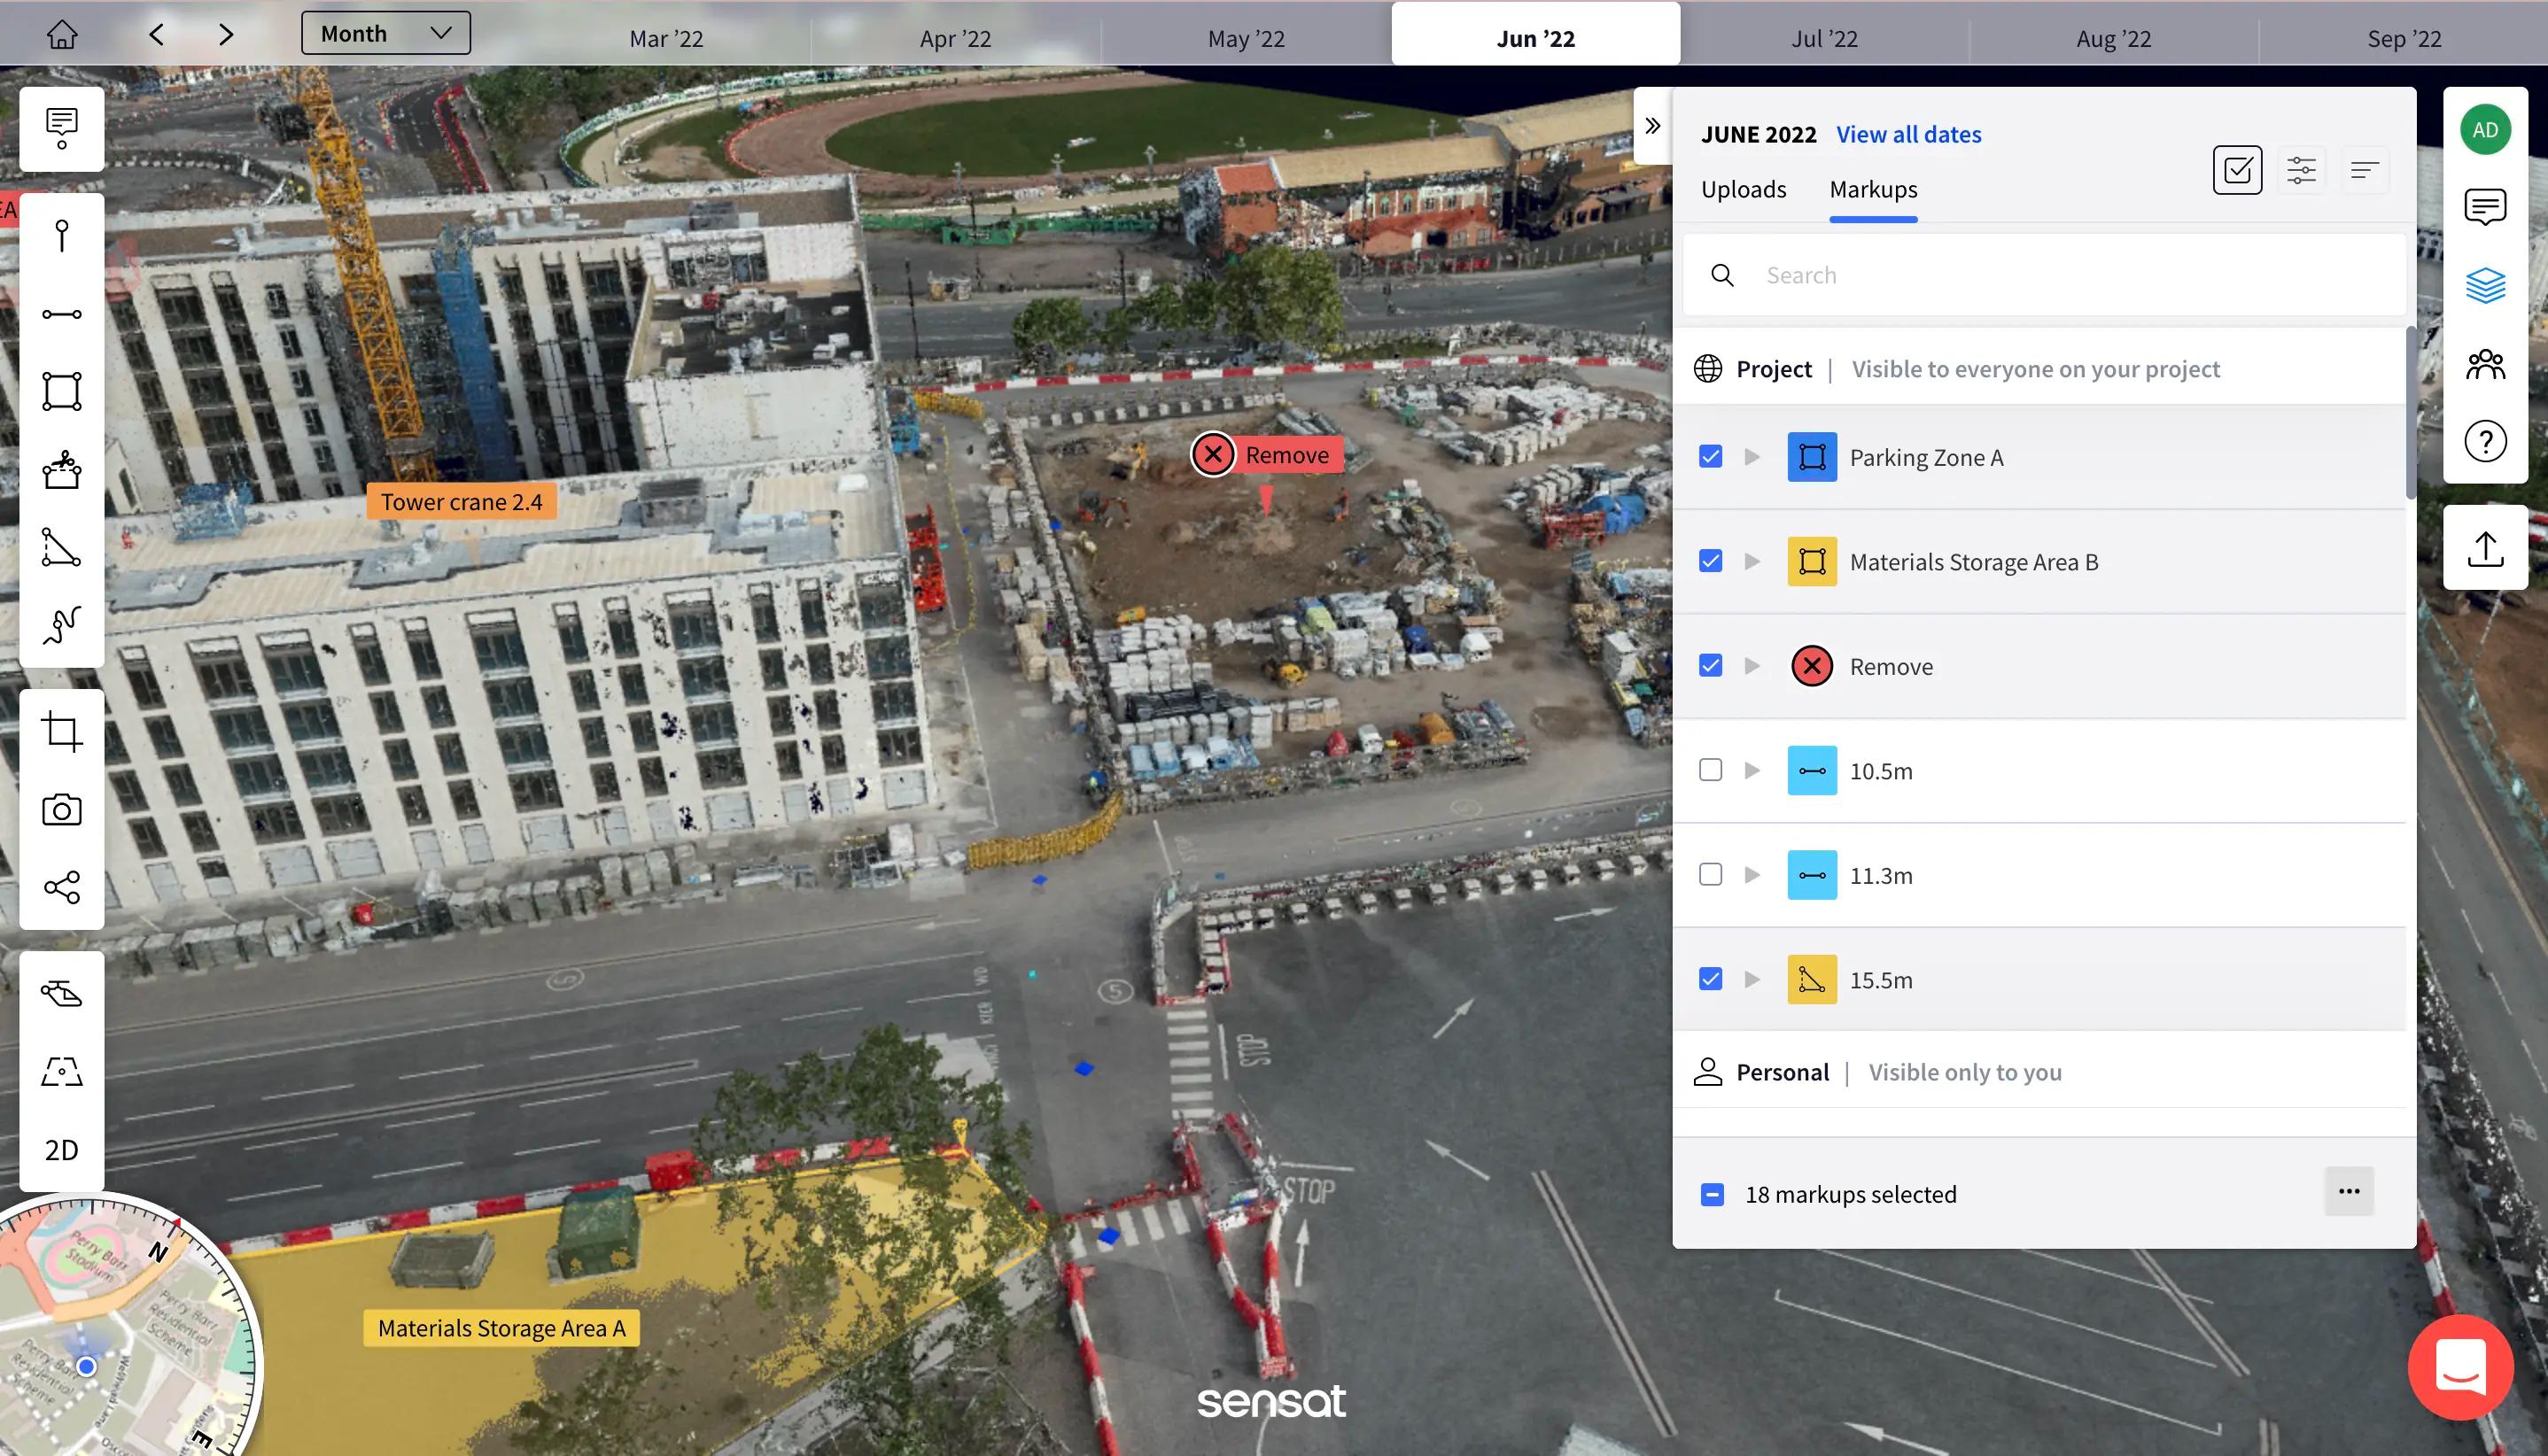
Task: Expand the Remove markup entry
Action: pos(1752,666)
